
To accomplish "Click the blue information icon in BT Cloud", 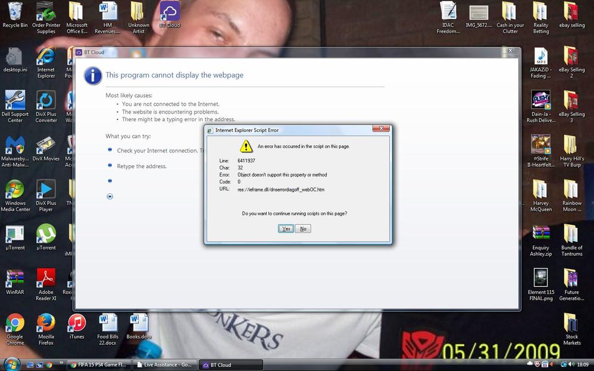I will click(x=93, y=76).
